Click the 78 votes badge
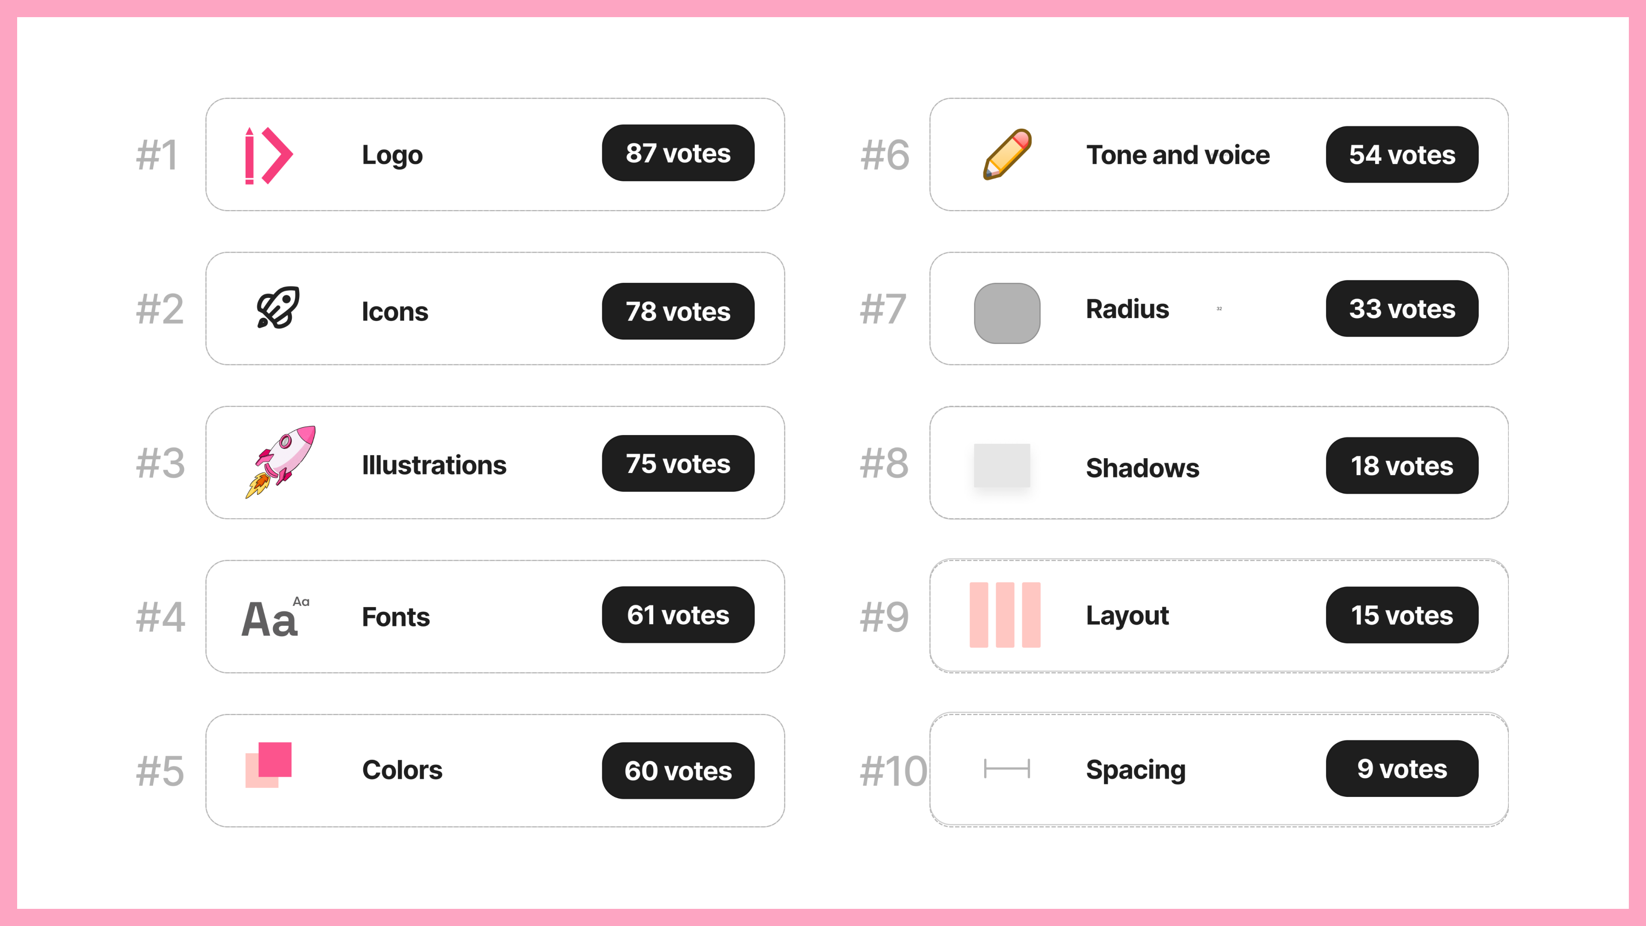 click(678, 311)
